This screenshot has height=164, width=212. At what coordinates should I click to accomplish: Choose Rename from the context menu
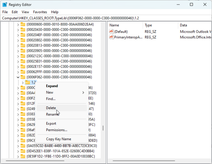[62, 114]
